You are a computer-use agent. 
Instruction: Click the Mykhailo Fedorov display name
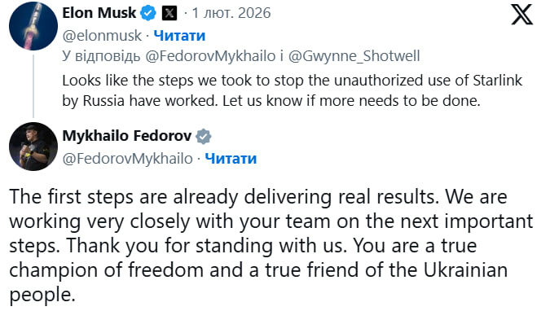(x=127, y=136)
